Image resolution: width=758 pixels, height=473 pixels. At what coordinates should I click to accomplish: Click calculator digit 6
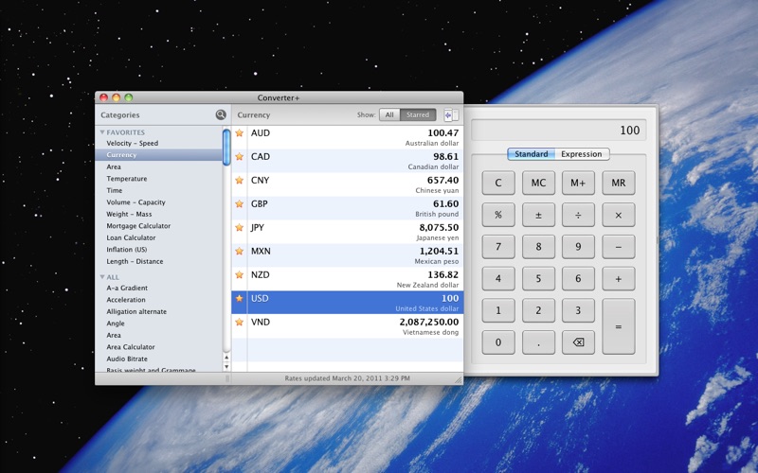coord(578,278)
